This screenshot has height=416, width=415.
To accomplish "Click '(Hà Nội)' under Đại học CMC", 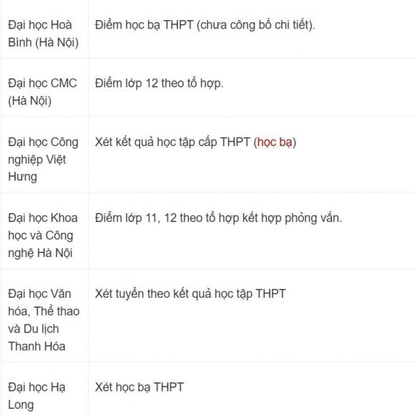I will pos(30,101).
